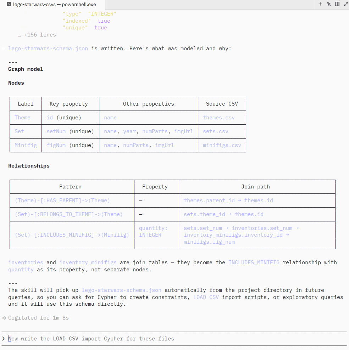Click the 'setNum (unique)' key property cell
The width and height of the screenshot is (349, 350).
point(70,131)
